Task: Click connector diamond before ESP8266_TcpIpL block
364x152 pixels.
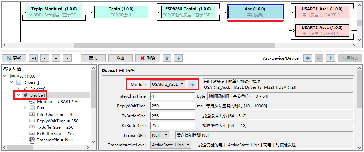Action: (x=159, y=12)
